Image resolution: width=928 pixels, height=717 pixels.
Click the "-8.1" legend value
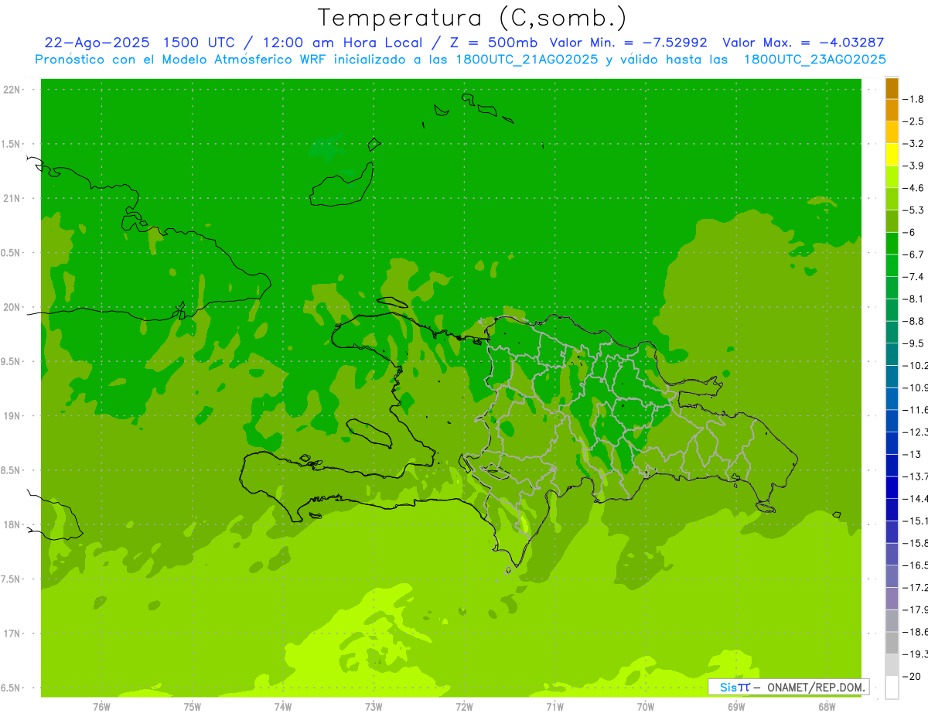click(x=914, y=299)
